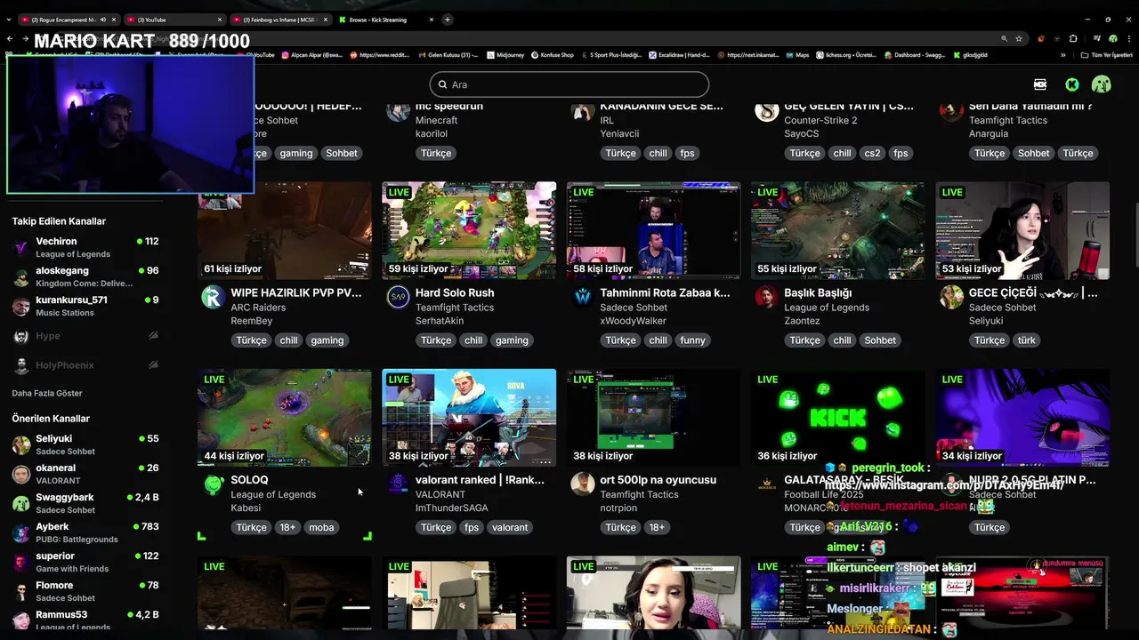Open Vechiron followed channel
The image size is (1139, 640).
[85, 247]
